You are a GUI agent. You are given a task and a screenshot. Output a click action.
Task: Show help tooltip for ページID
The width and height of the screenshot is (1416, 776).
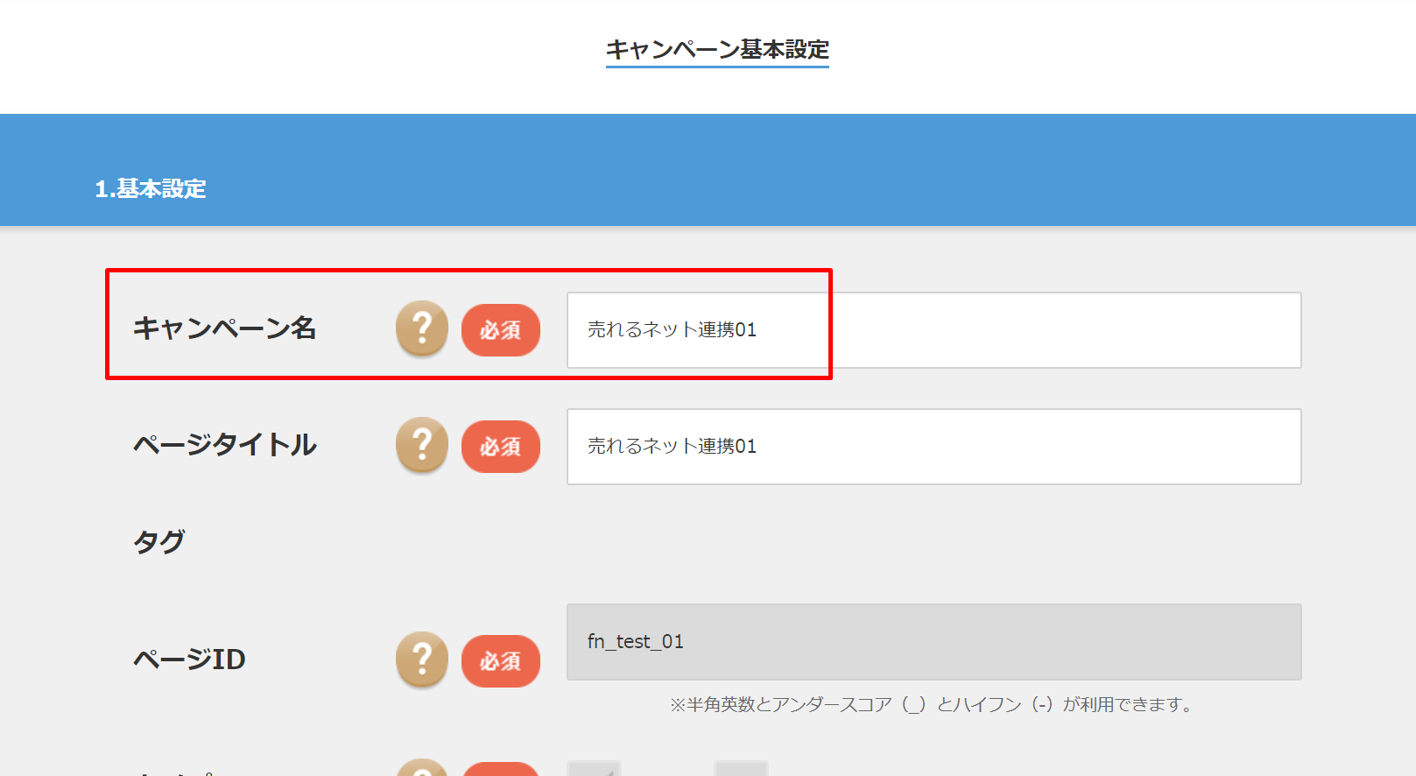point(422,660)
